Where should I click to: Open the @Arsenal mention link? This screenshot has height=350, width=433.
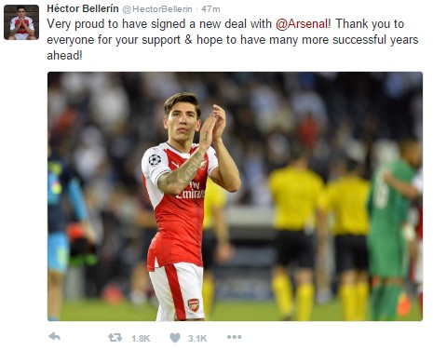click(302, 24)
